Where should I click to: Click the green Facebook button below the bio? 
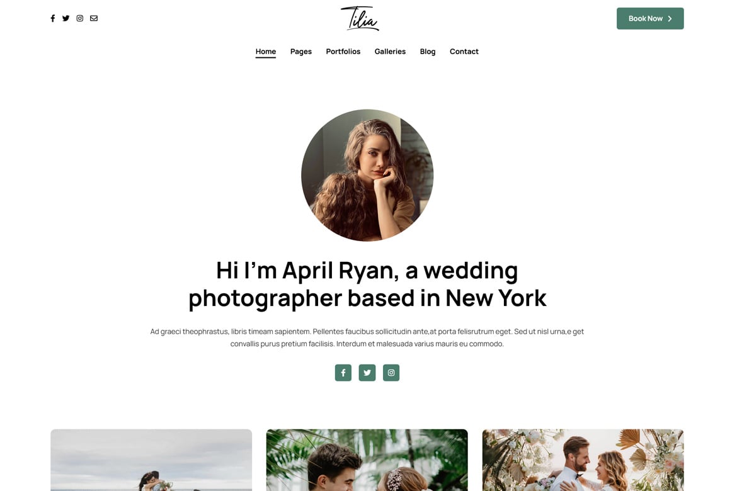coord(343,373)
